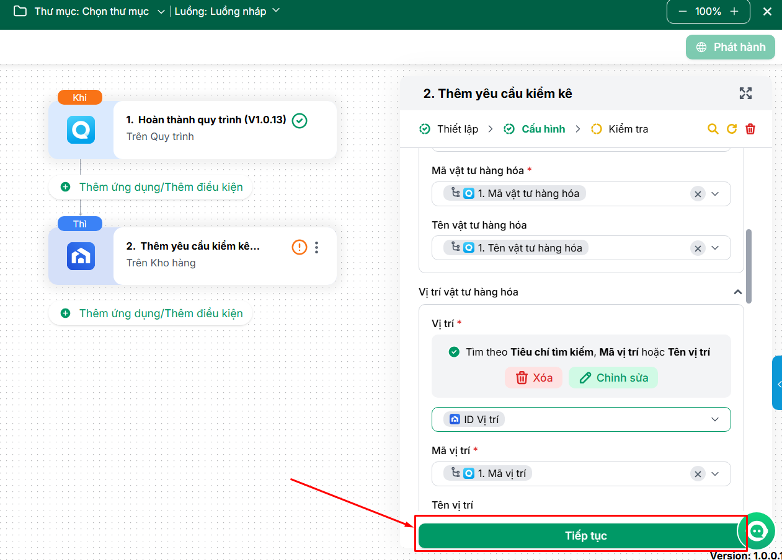Expand the Mã vật tư hàng hóa dropdown
782x560 pixels.
click(x=715, y=194)
